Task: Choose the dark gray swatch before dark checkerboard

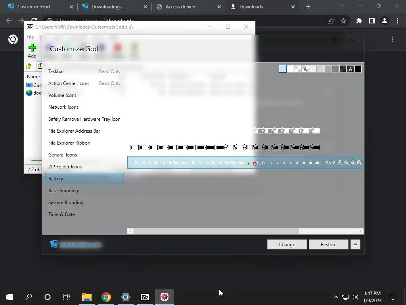Action: point(335,69)
